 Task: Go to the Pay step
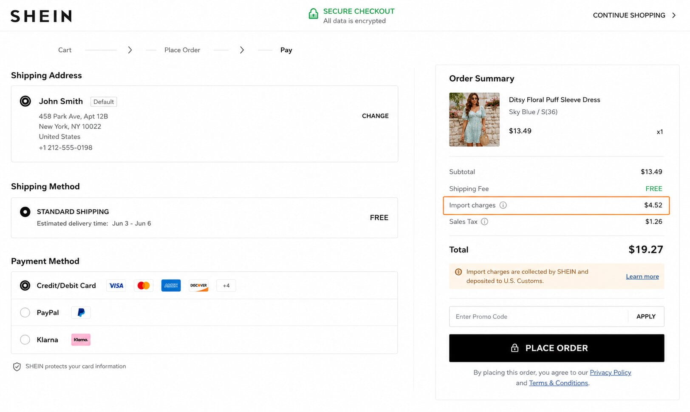pyautogui.click(x=286, y=50)
